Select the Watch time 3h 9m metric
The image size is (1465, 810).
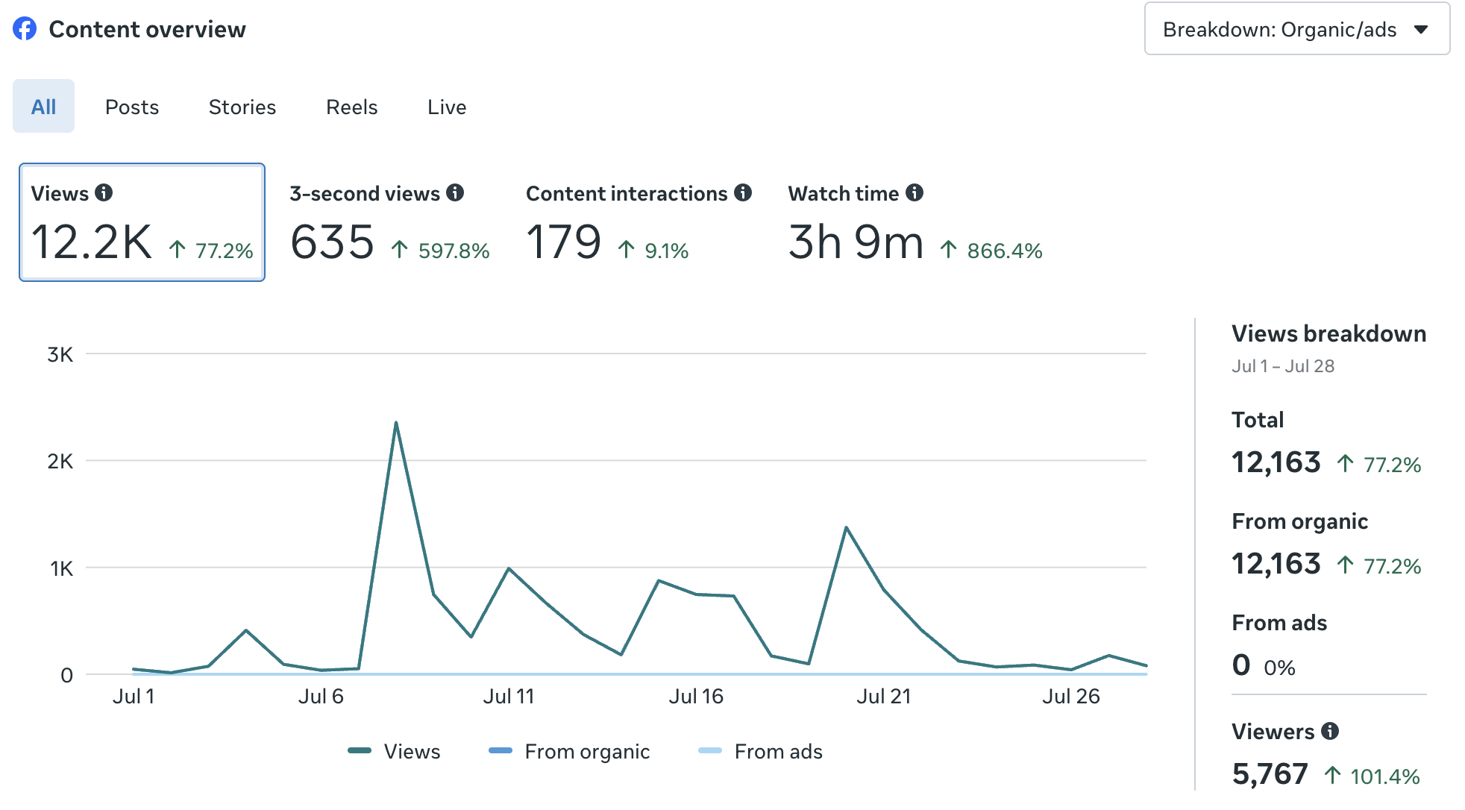(x=915, y=224)
